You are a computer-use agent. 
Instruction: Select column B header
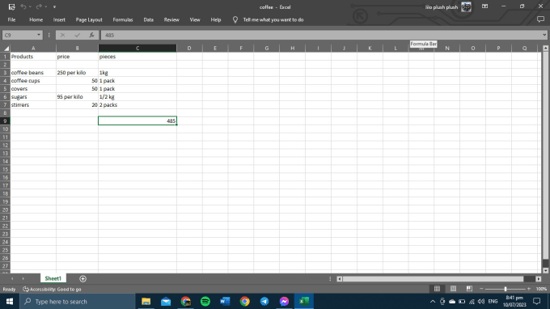tap(77, 48)
